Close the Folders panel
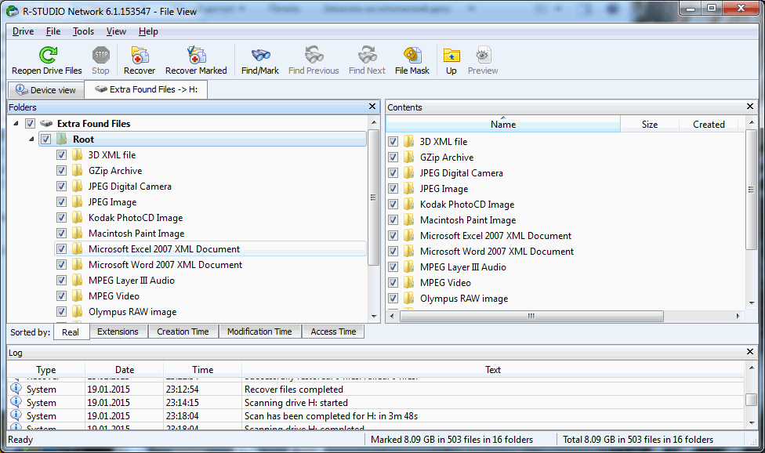 [x=372, y=107]
